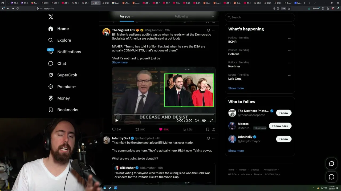Switch to the Drew browser tab

pos(289,3)
